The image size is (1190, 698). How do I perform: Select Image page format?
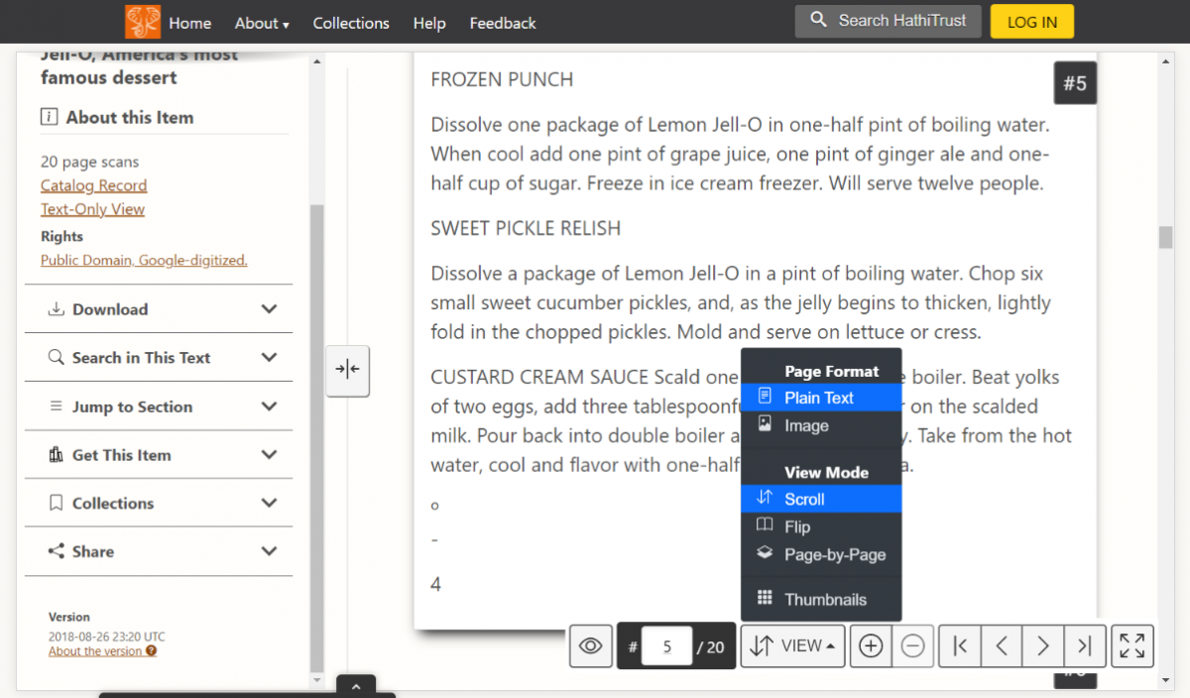[x=821, y=425]
